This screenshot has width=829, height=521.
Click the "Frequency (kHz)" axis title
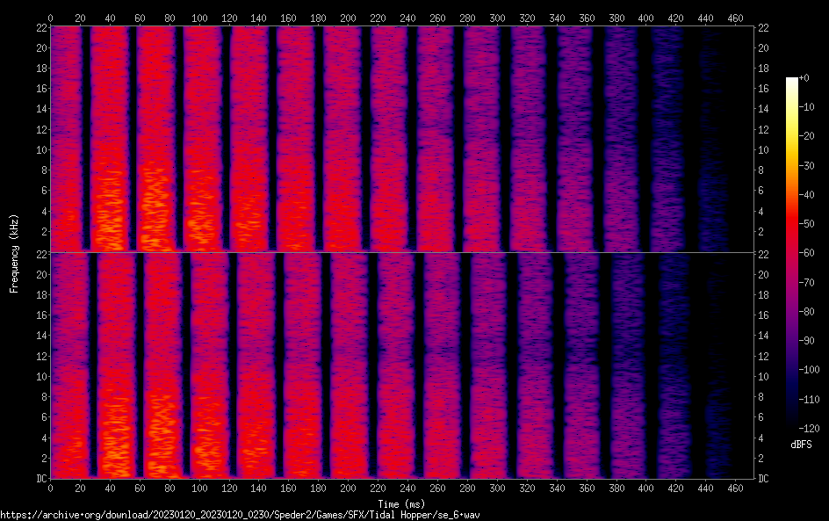tap(14, 253)
